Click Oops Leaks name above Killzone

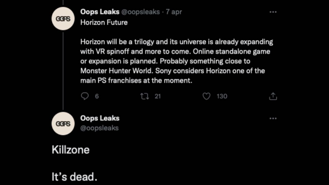click(100, 118)
